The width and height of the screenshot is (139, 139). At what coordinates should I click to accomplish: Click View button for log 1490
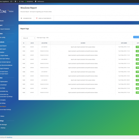tap(138, 63)
